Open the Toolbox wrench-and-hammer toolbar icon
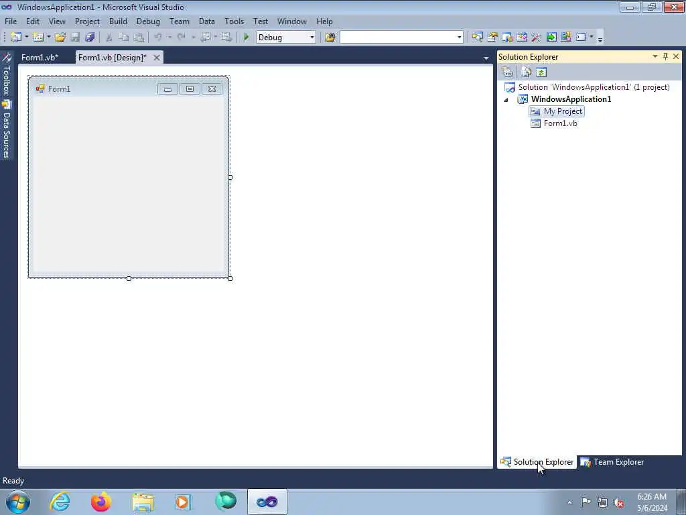 click(x=536, y=38)
